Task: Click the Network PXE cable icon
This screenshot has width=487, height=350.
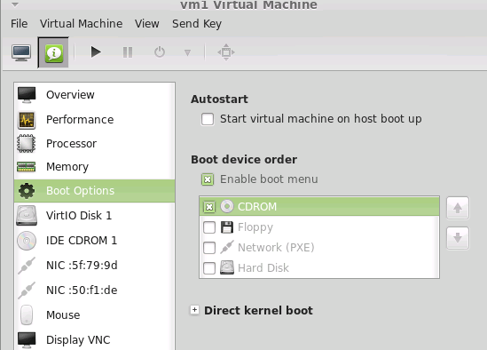Action: (227, 247)
